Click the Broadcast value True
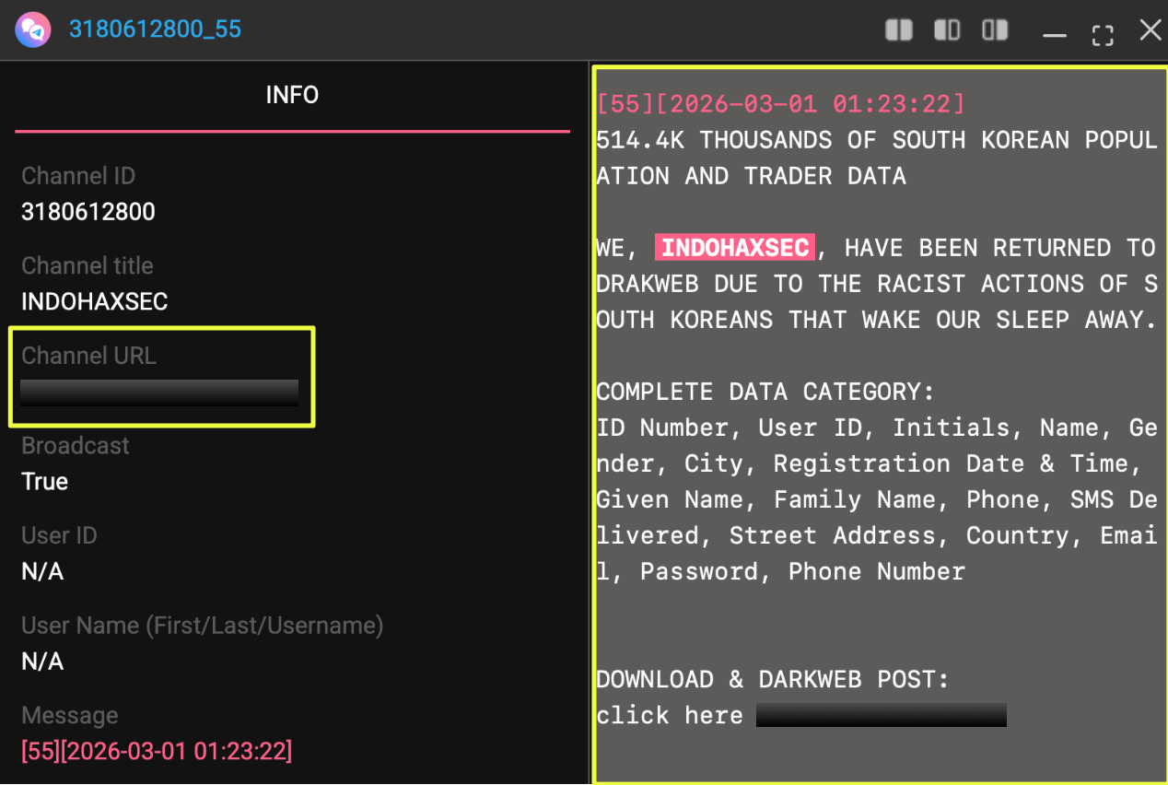 click(44, 482)
